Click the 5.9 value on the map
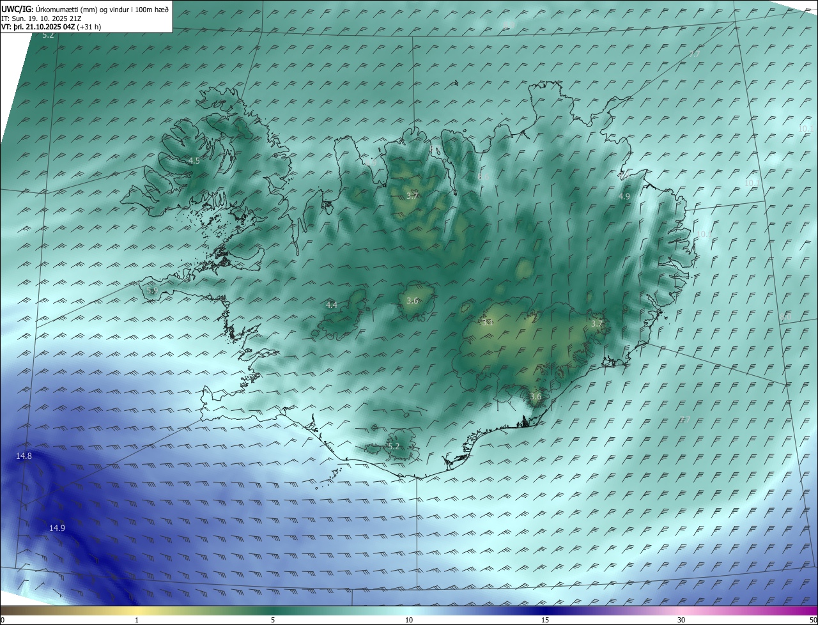Screen dimensions: 818x625 pos(152,291)
